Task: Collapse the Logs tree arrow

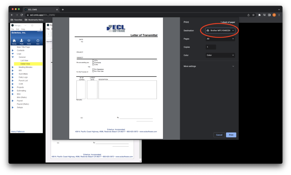Action: coord(13,54)
